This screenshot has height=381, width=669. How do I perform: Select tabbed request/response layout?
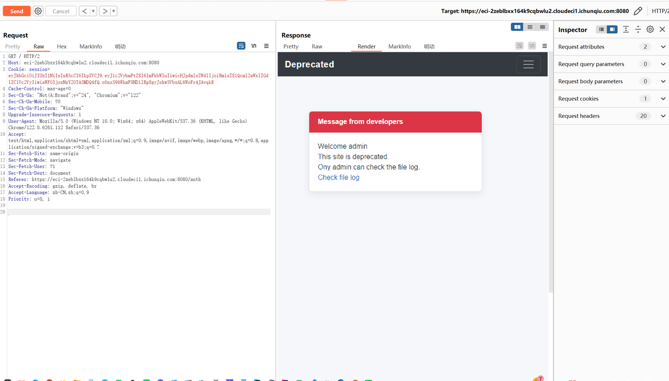pyautogui.click(x=543, y=27)
